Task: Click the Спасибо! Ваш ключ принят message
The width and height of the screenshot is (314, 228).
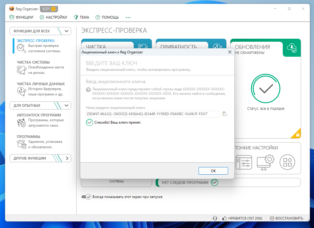Action: [118, 122]
